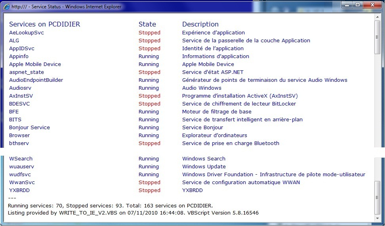
Task: Click the State column heading
Action: coord(147,24)
